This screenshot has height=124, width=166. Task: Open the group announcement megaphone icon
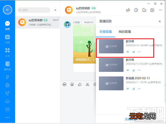tap(128, 10)
